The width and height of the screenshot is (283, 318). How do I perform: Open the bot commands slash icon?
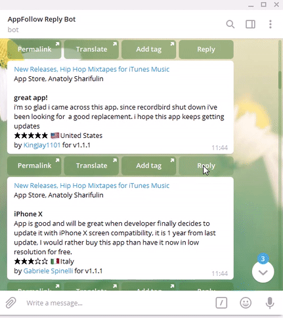(x=221, y=303)
